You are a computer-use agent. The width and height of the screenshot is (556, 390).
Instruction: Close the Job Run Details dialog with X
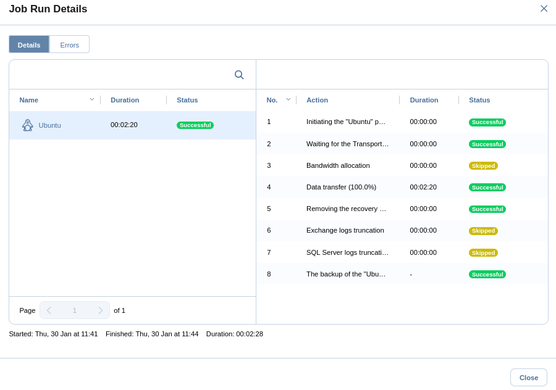[544, 9]
